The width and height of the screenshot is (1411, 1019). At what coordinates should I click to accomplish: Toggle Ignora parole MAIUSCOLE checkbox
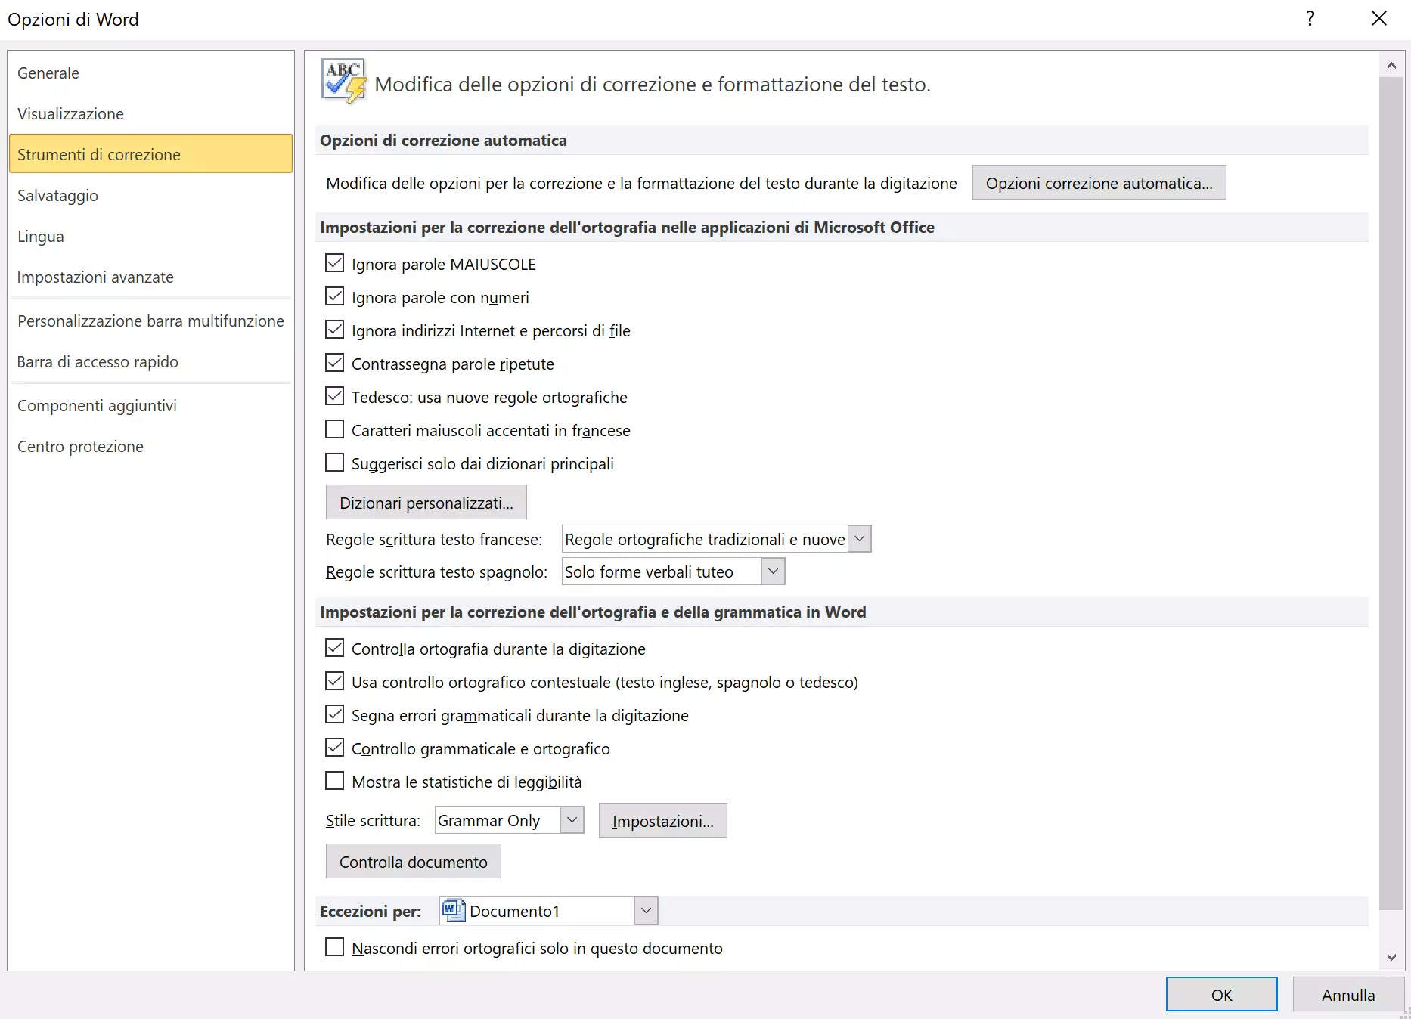point(334,263)
